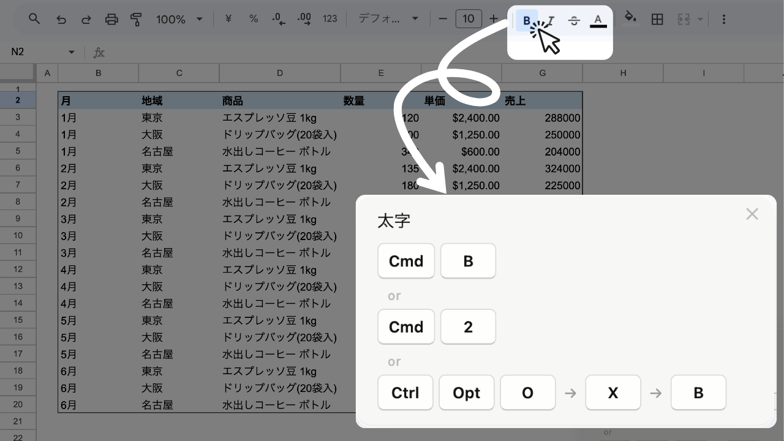Open the borders icon
This screenshot has height=441, width=784.
pos(657,19)
